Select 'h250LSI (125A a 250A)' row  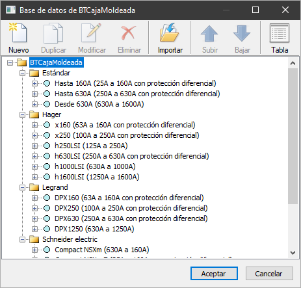click(91, 146)
